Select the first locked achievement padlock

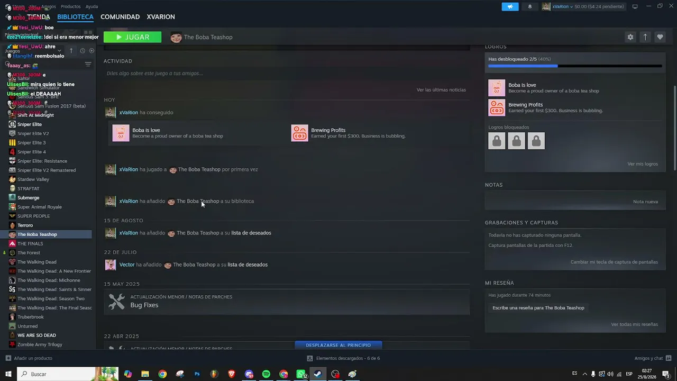[x=497, y=141]
